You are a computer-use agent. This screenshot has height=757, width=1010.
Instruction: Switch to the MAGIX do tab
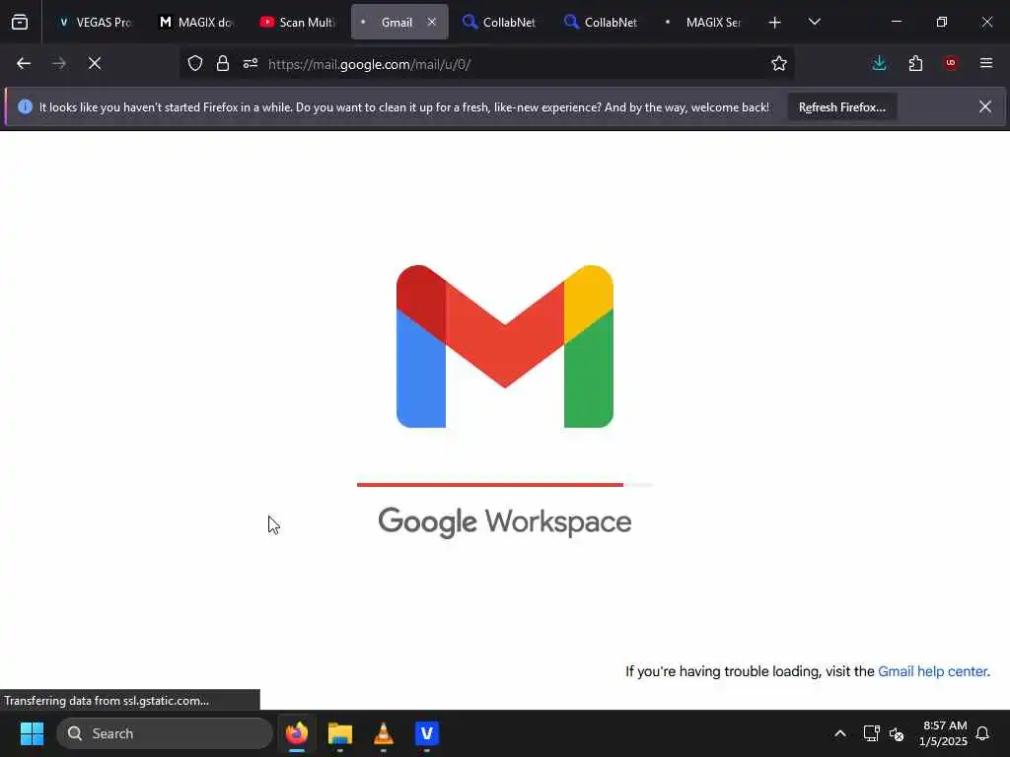(x=195, y=22)
